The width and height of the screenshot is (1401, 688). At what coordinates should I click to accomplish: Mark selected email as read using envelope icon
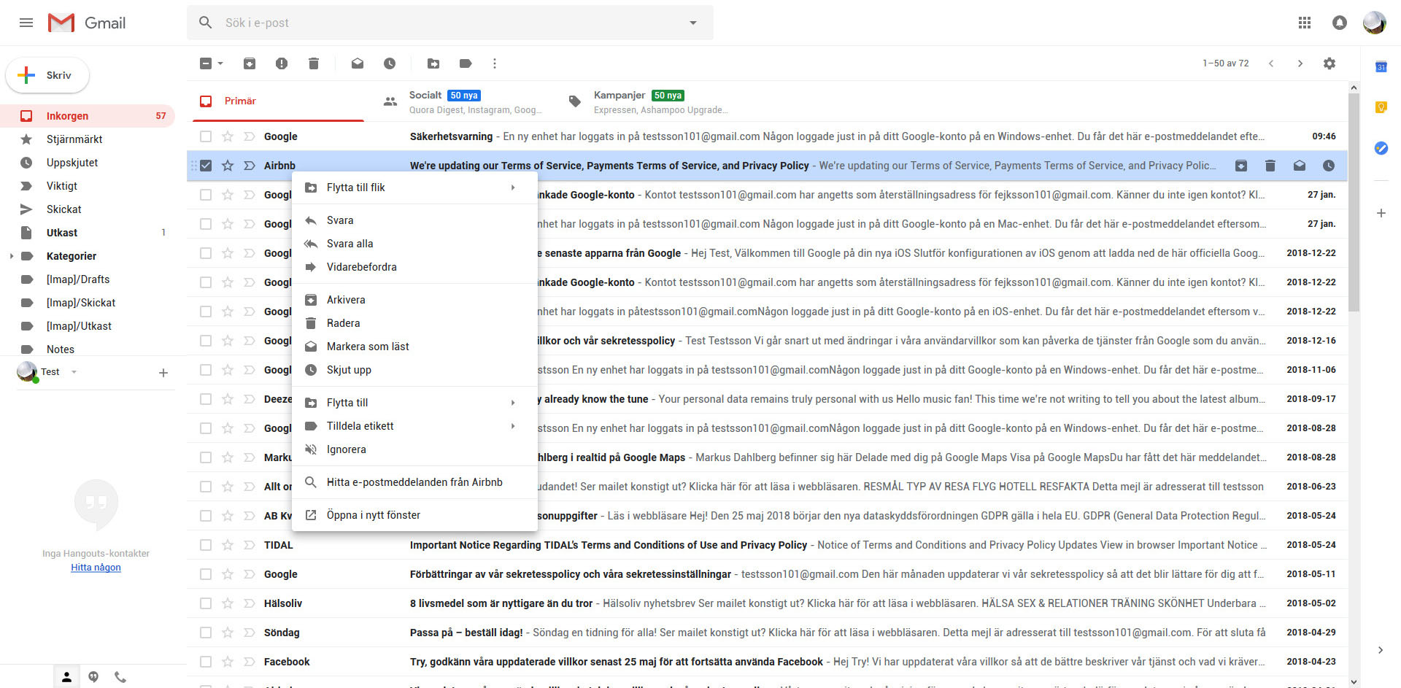click(357, 63)
